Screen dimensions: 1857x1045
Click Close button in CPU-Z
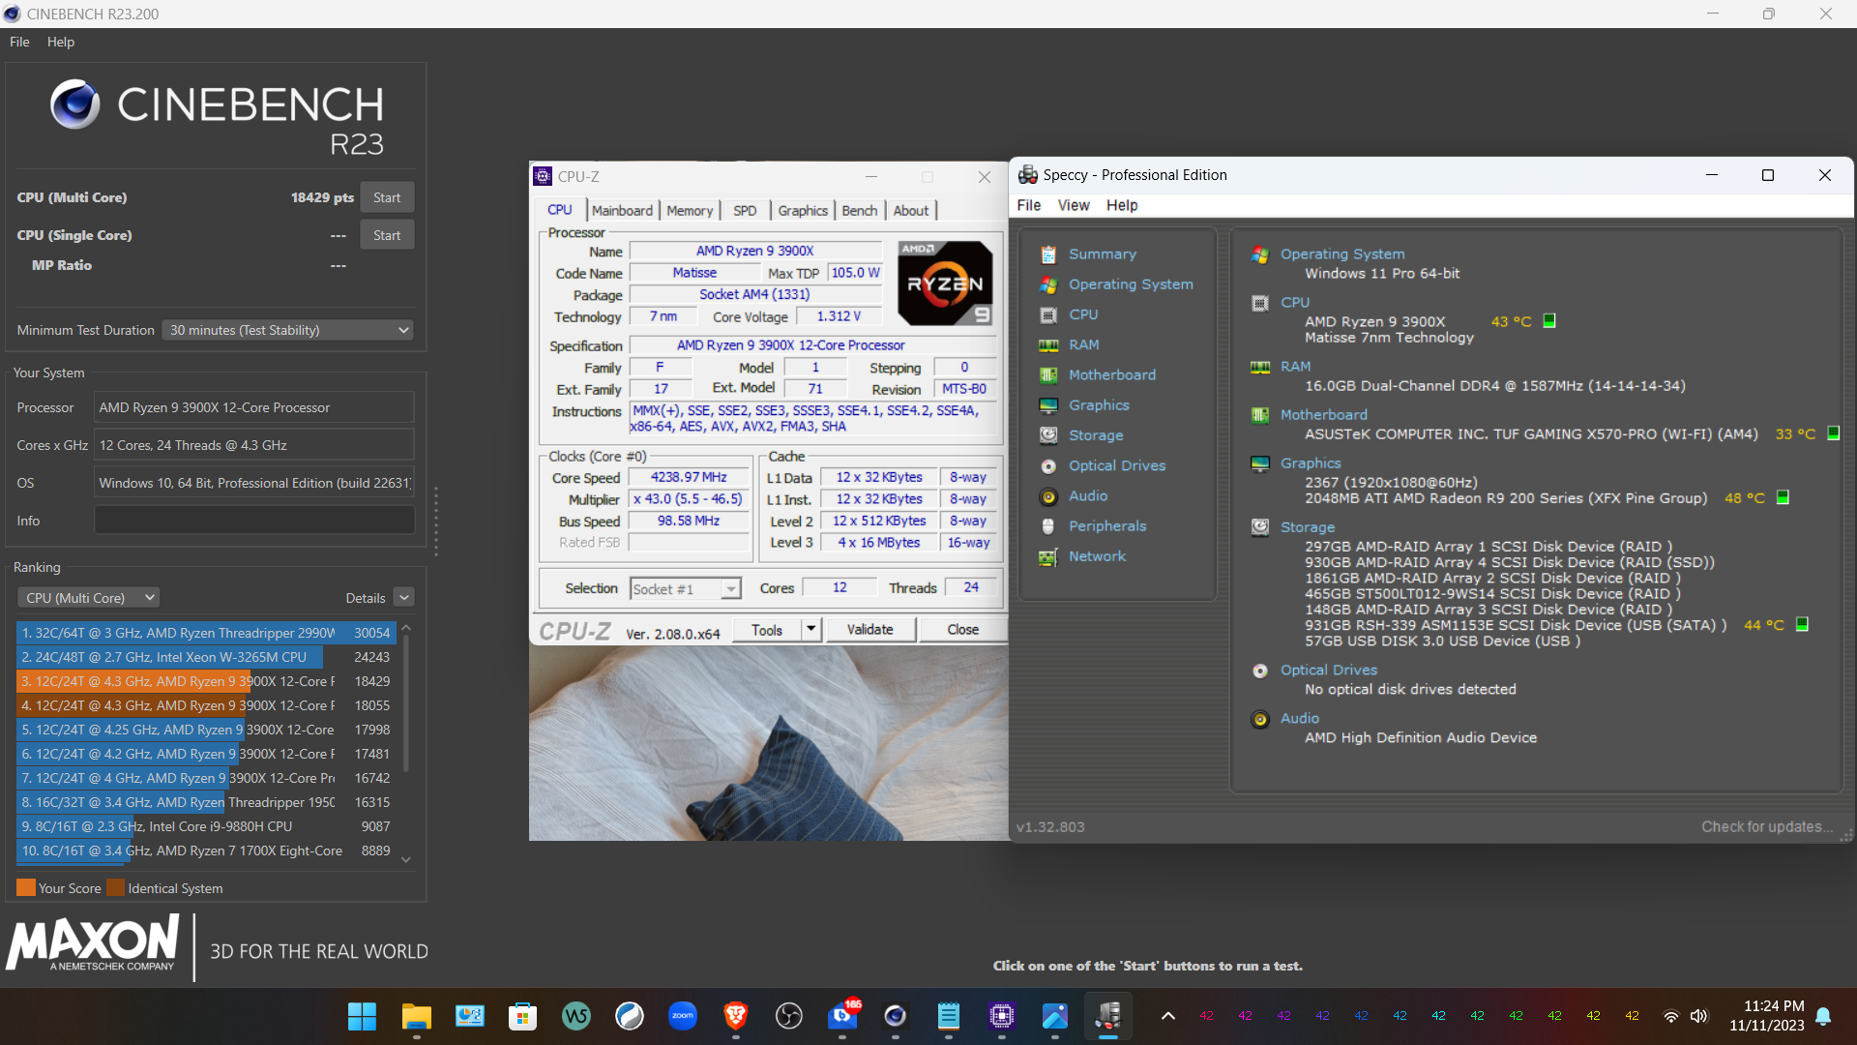[962, 630]
